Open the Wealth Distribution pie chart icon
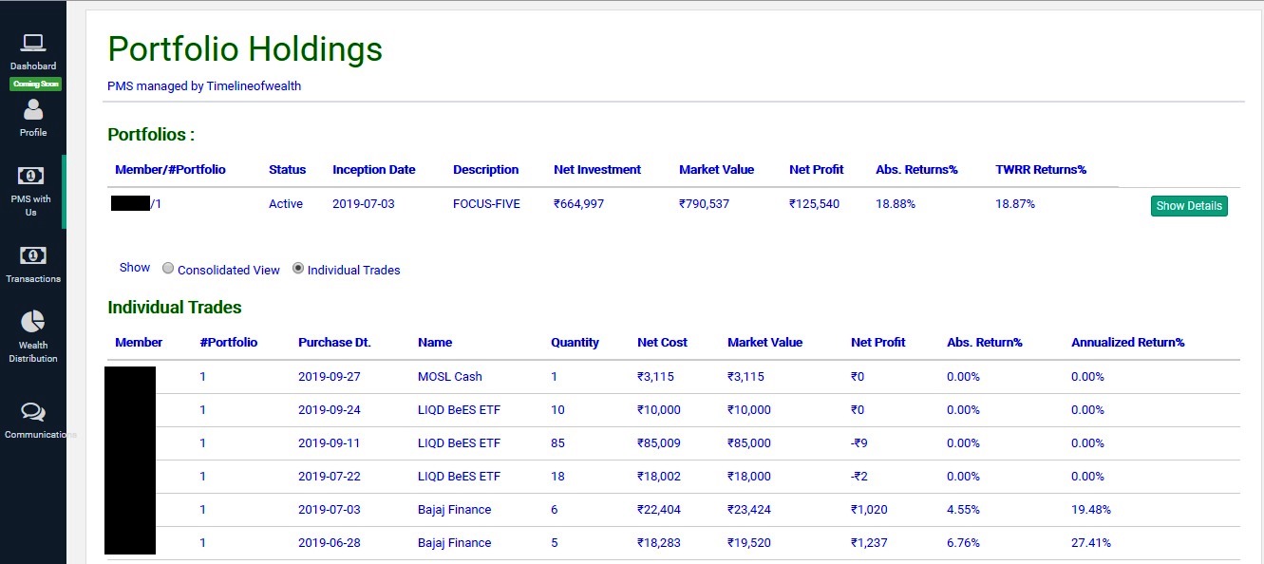Image resolution: width=1264 pixels, height=564 pixels. click(33, 321)
